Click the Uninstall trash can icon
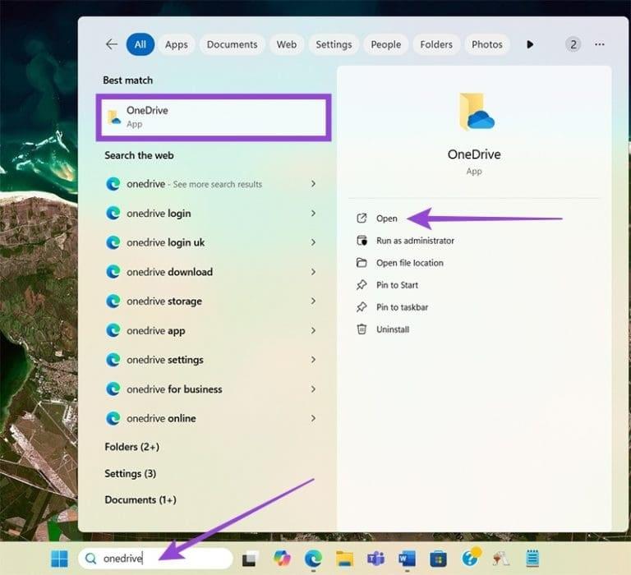Screen dimensions: 631x575 [362, 329]
